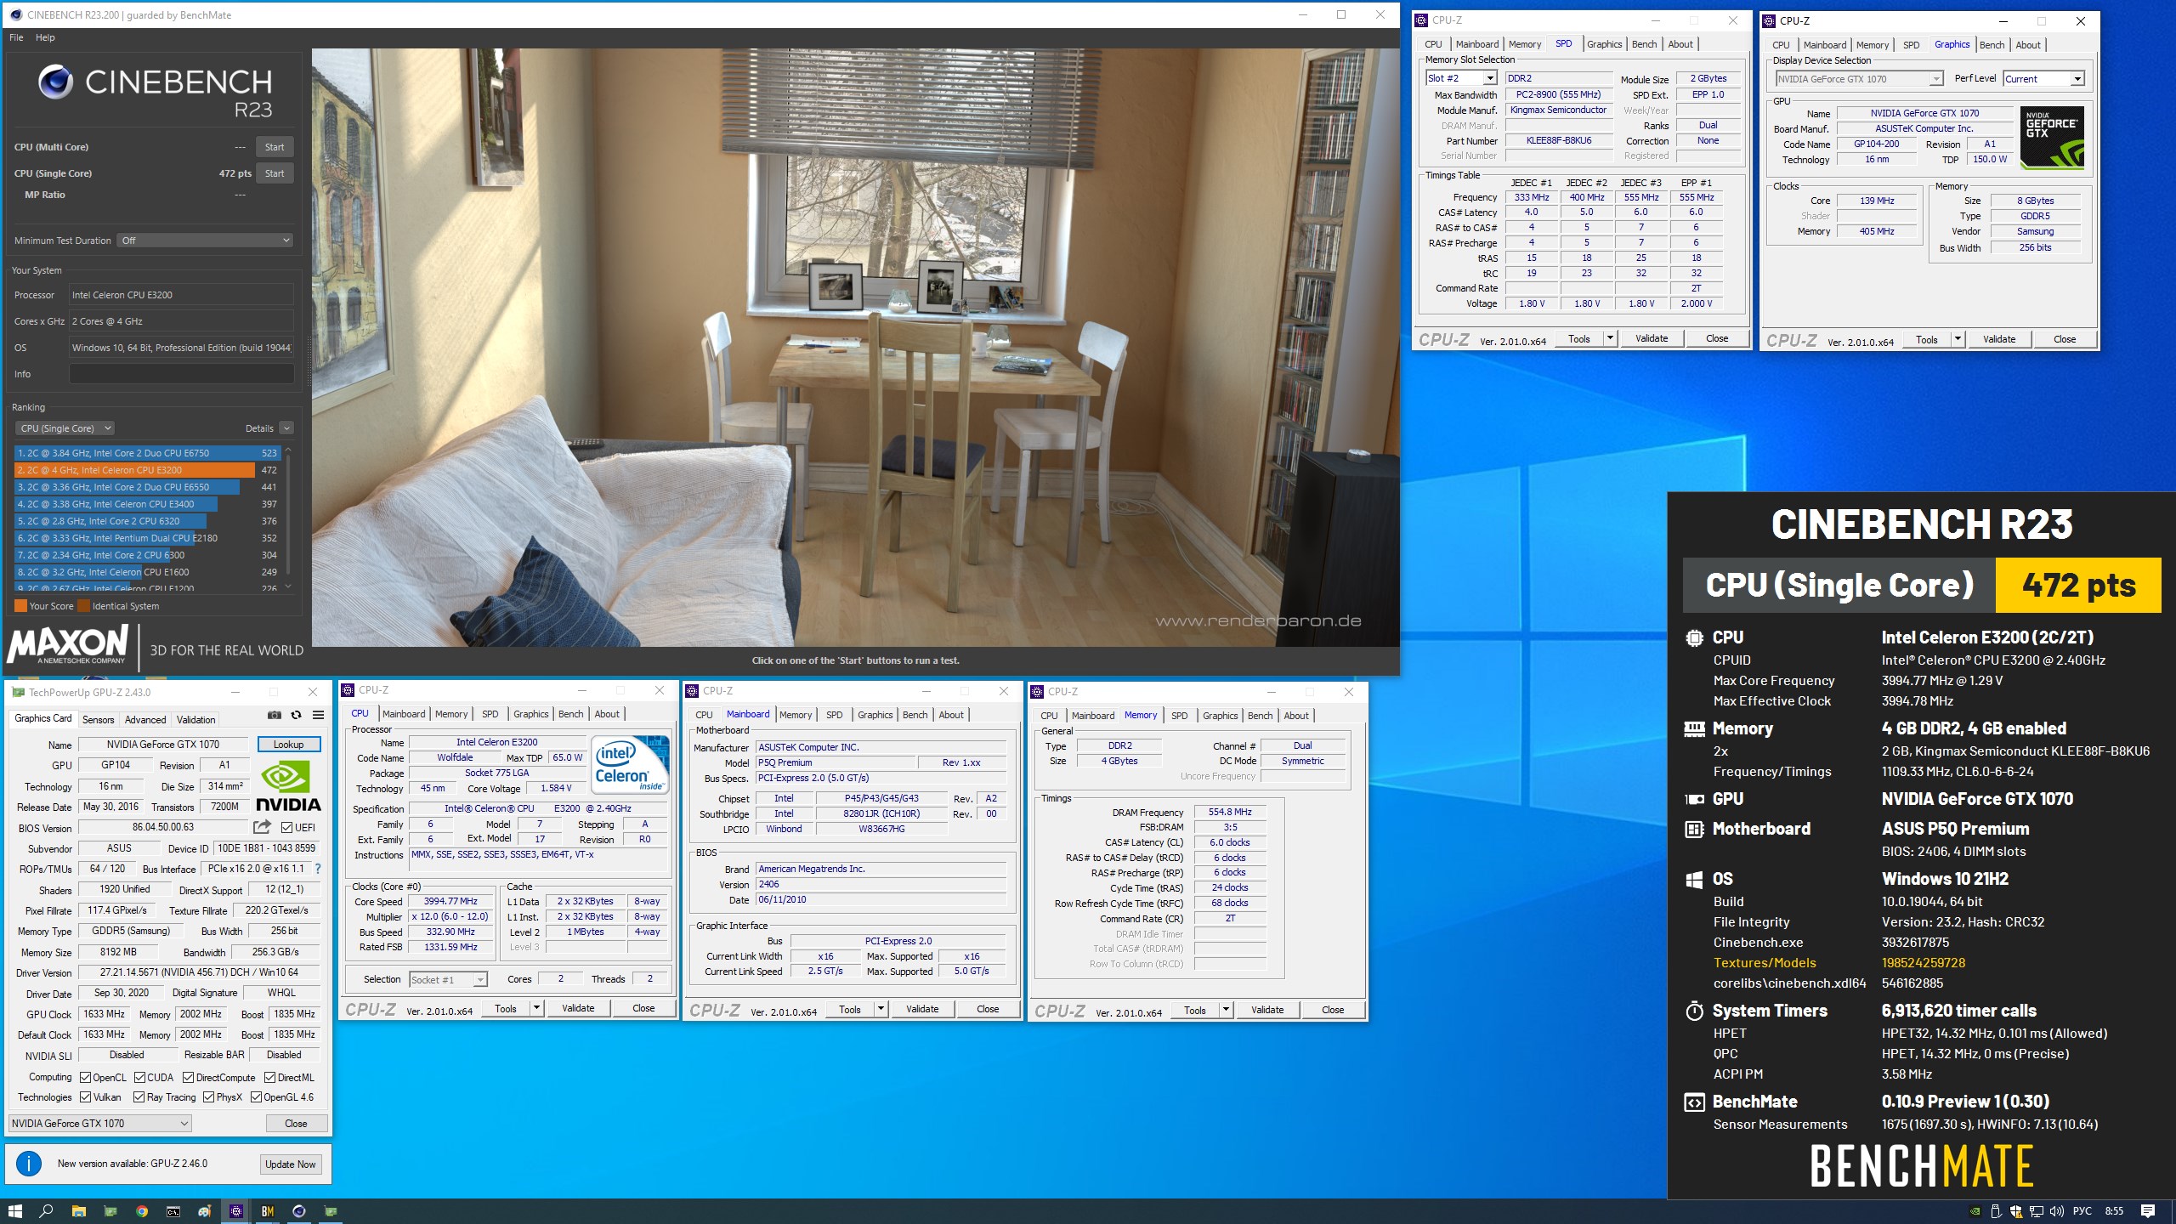Open the taskbar search
Image resolution: width=2176 pixels, height=1224 pixels.
tap(47, 1211)
